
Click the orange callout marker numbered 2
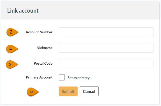12,32
